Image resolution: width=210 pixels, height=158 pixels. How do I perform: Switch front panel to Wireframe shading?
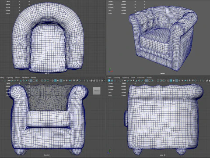tap(52, 81)
